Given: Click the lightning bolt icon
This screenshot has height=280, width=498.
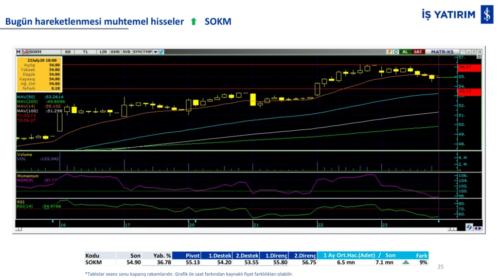Looking at the screenshot, I should coord(389,52).
